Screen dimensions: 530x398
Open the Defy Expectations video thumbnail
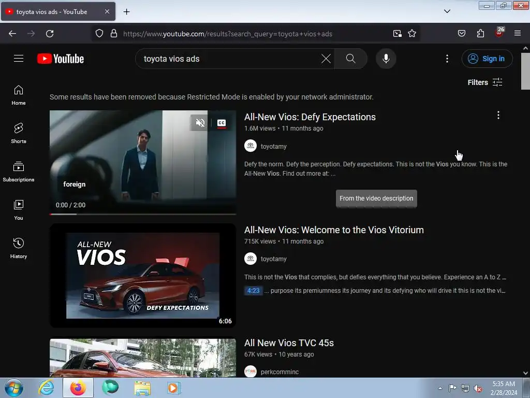click(143, 162)
